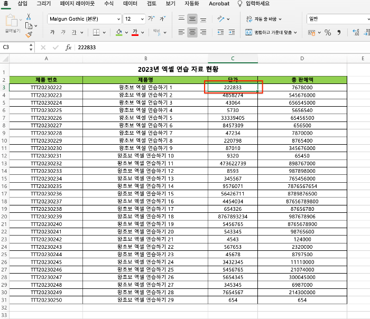
Task: Click the title 2023년 엑셀 연습 자료 현황
Action: pos(178,69)
